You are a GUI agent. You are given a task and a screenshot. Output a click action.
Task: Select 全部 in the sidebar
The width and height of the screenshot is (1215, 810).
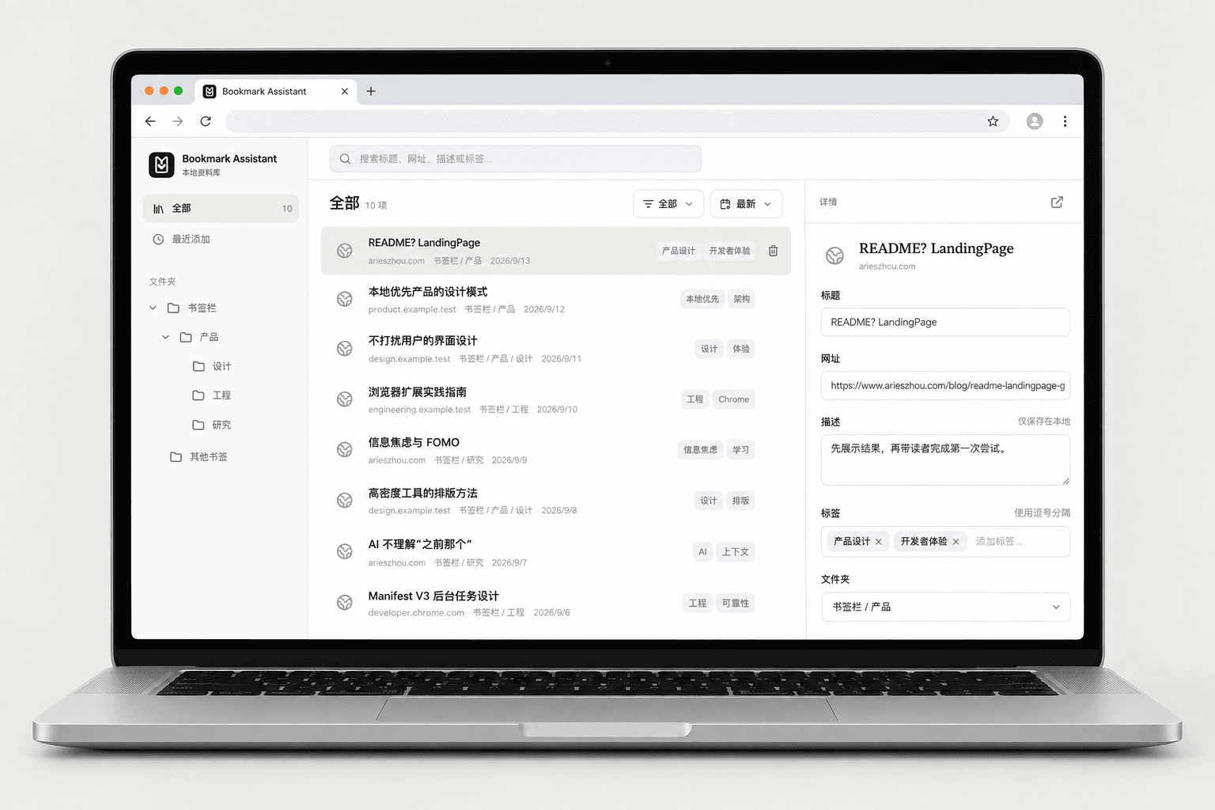pyautogui.click(x=221, y=208)
